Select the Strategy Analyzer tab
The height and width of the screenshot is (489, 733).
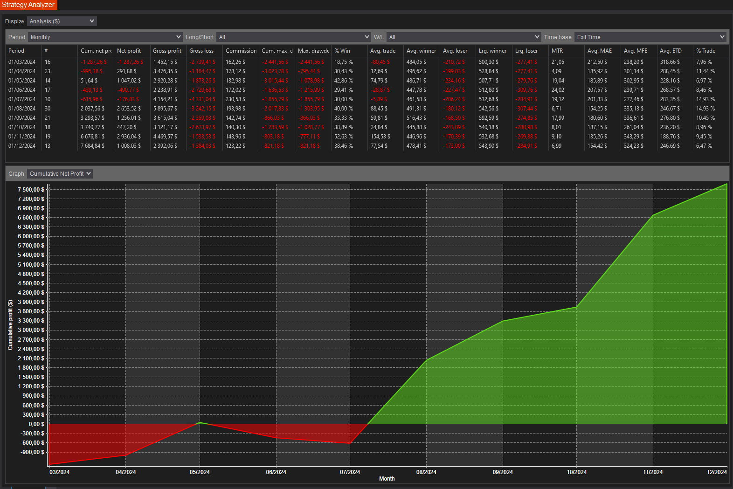pos(28,5)
